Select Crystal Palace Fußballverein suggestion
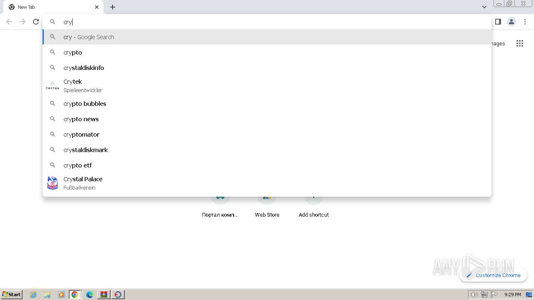Viewport: 534px width, 300px height. (x=267, y=183)
